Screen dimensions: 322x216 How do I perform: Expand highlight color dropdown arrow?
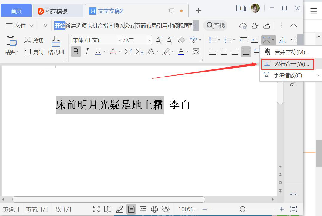click(172, 51)
